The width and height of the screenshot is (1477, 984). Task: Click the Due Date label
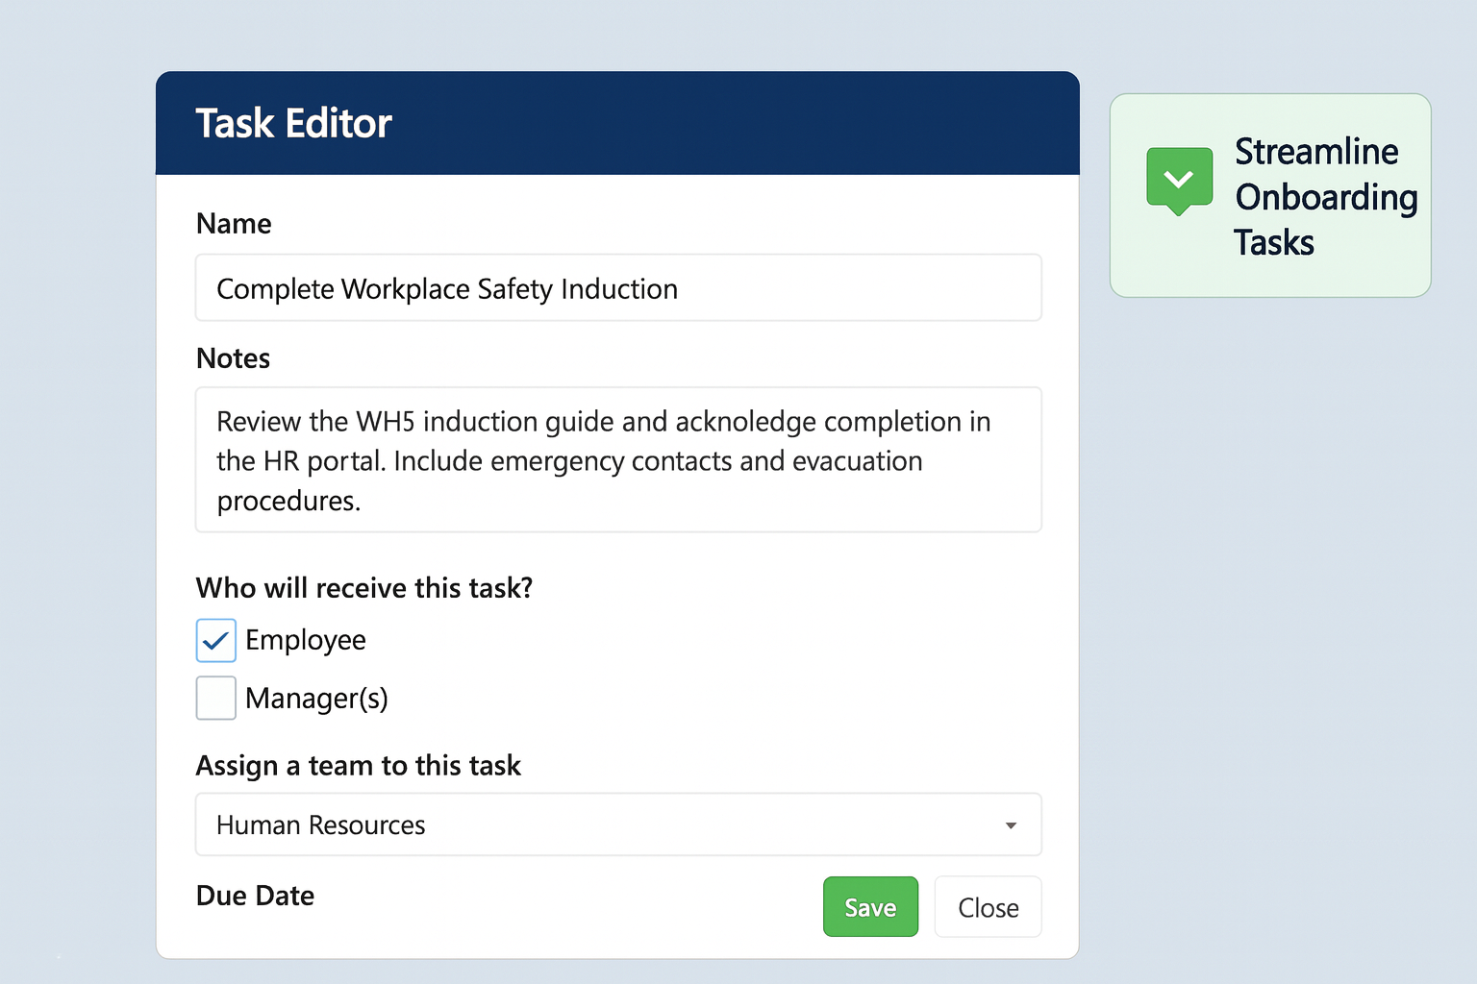[255, 895]
